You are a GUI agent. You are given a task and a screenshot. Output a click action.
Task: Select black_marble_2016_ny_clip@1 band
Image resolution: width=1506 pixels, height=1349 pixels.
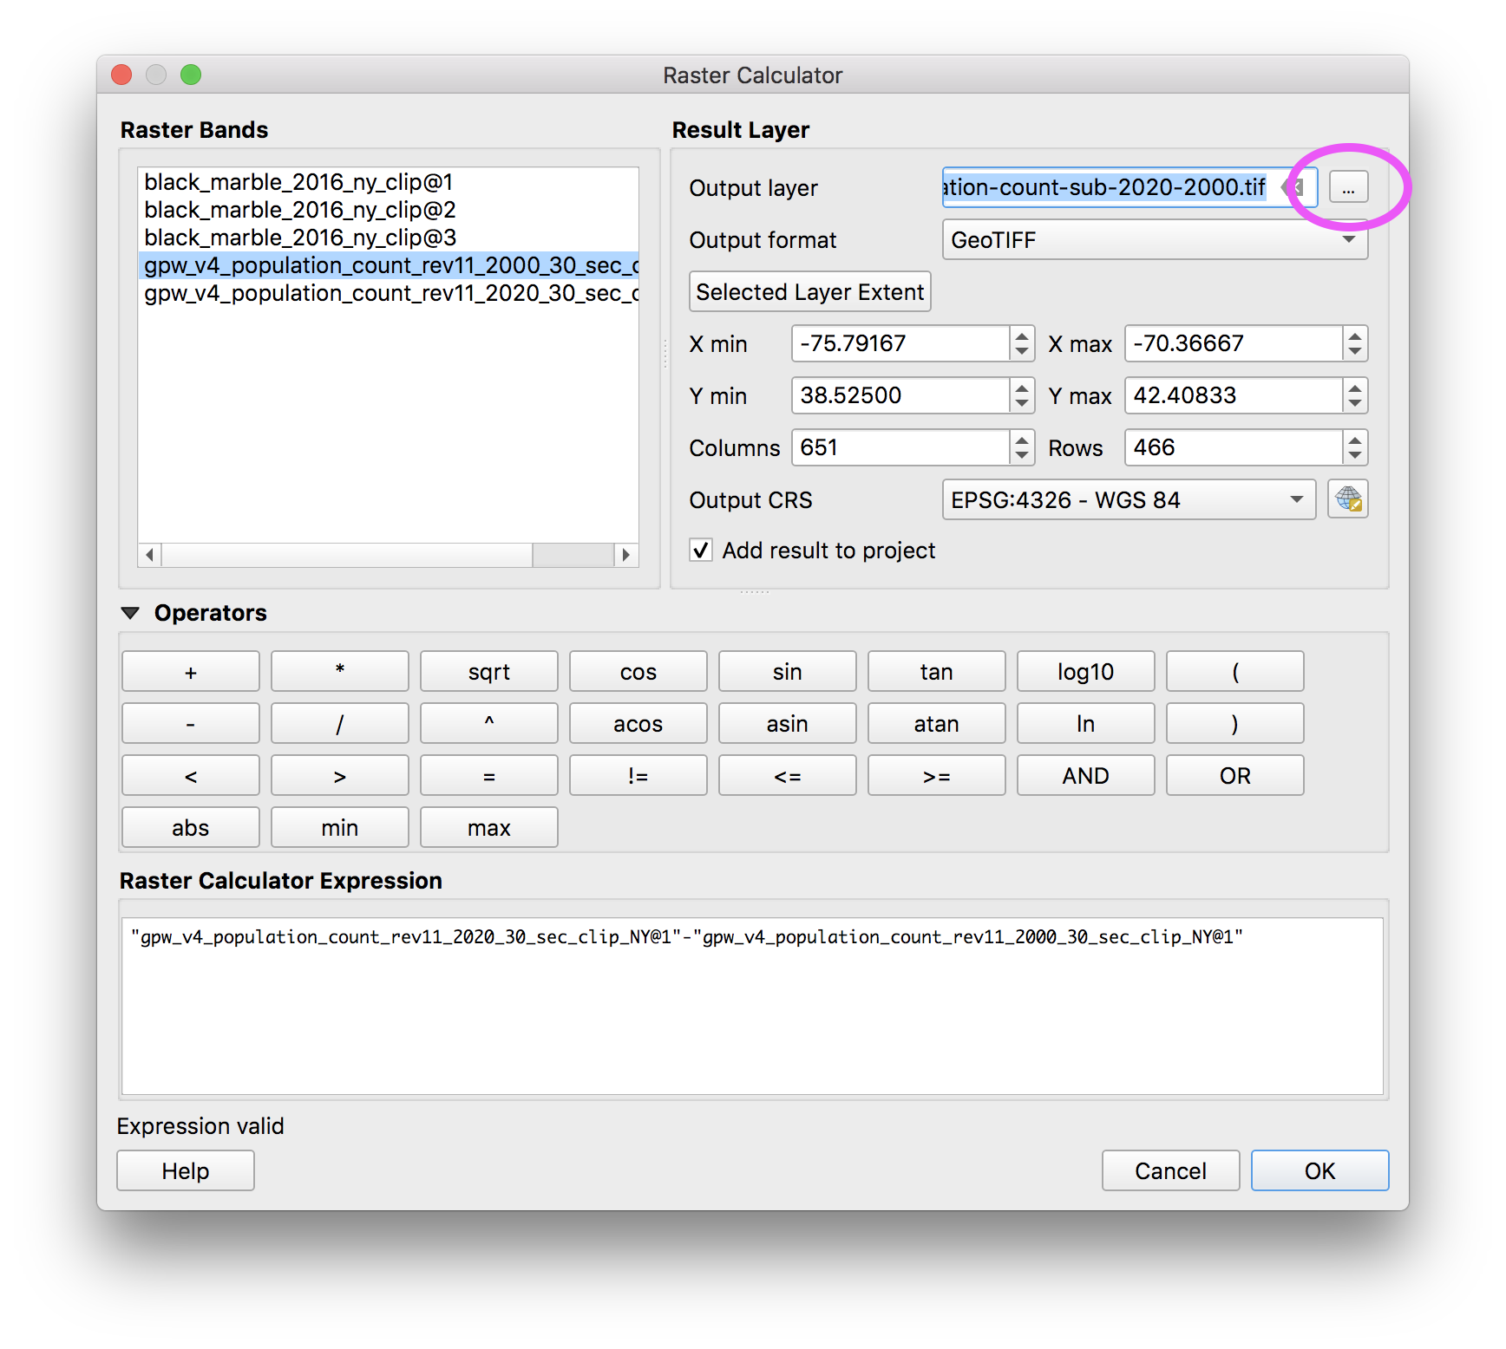298,182
